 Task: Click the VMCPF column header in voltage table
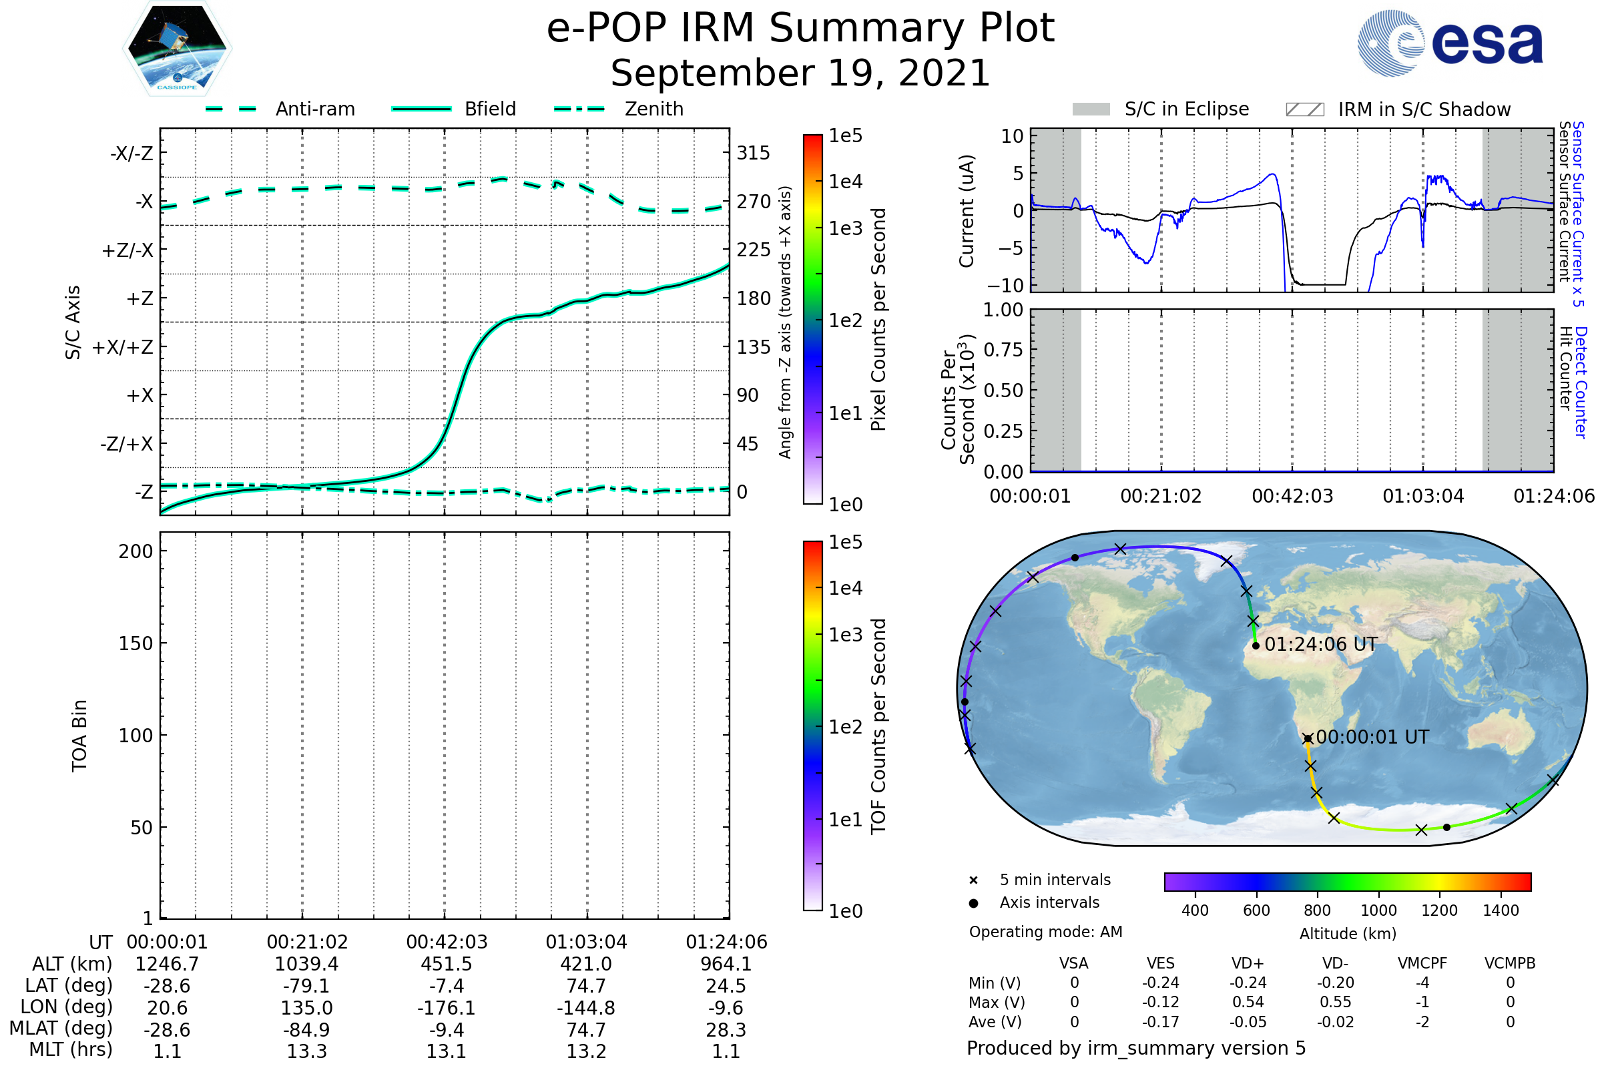point(1422,963)
